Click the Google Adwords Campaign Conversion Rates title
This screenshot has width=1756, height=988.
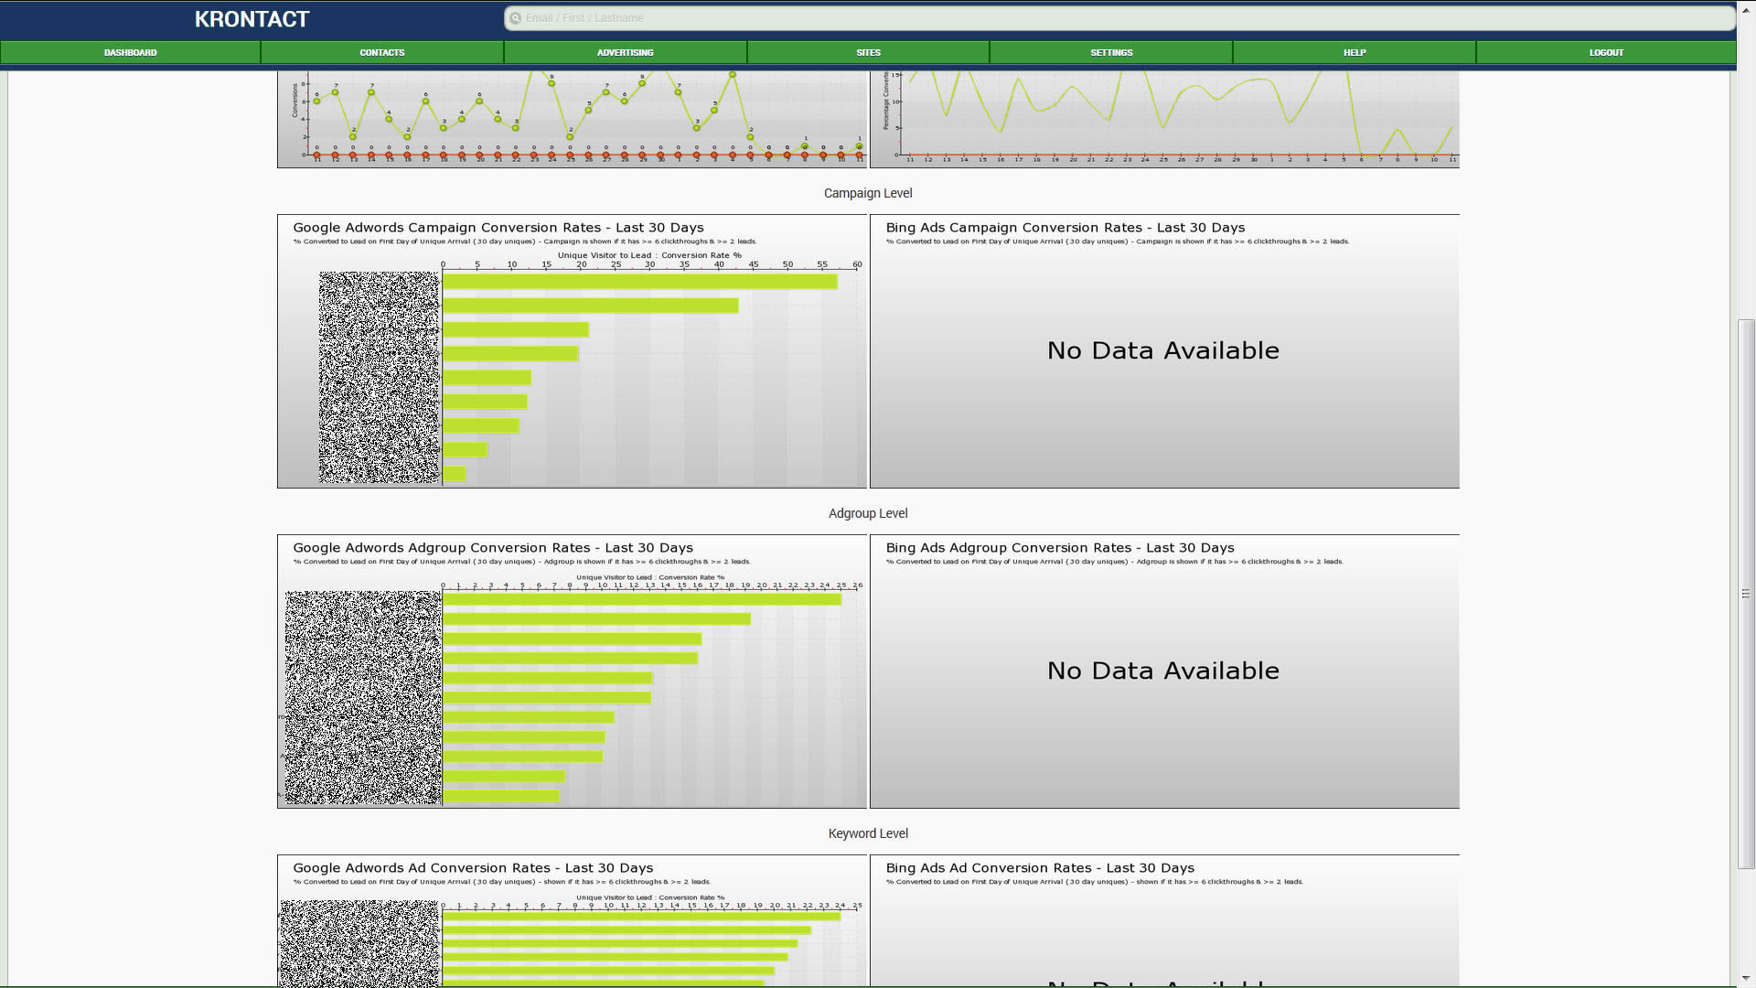(x=498, y=228)
